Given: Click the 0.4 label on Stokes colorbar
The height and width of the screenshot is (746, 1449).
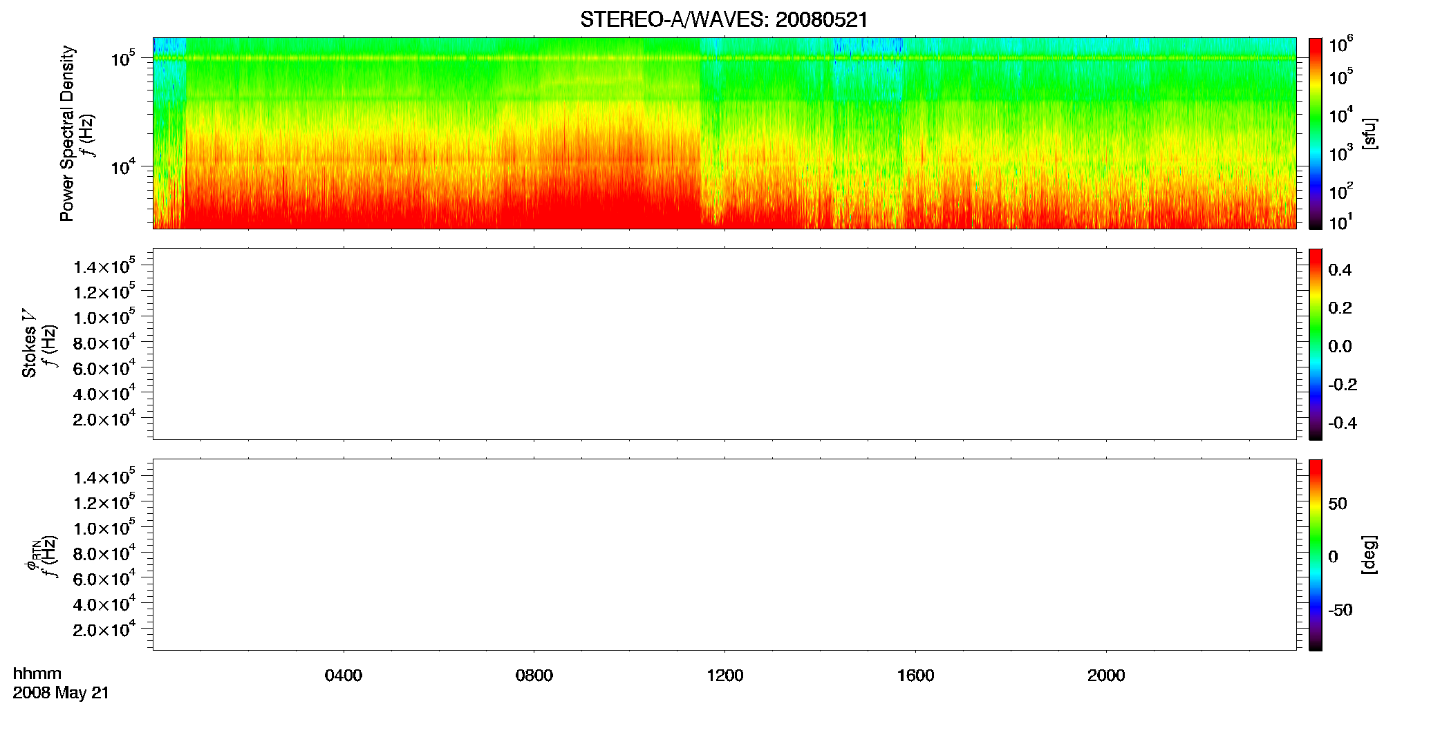Looking at the screenshot, I should [1340, 270].
